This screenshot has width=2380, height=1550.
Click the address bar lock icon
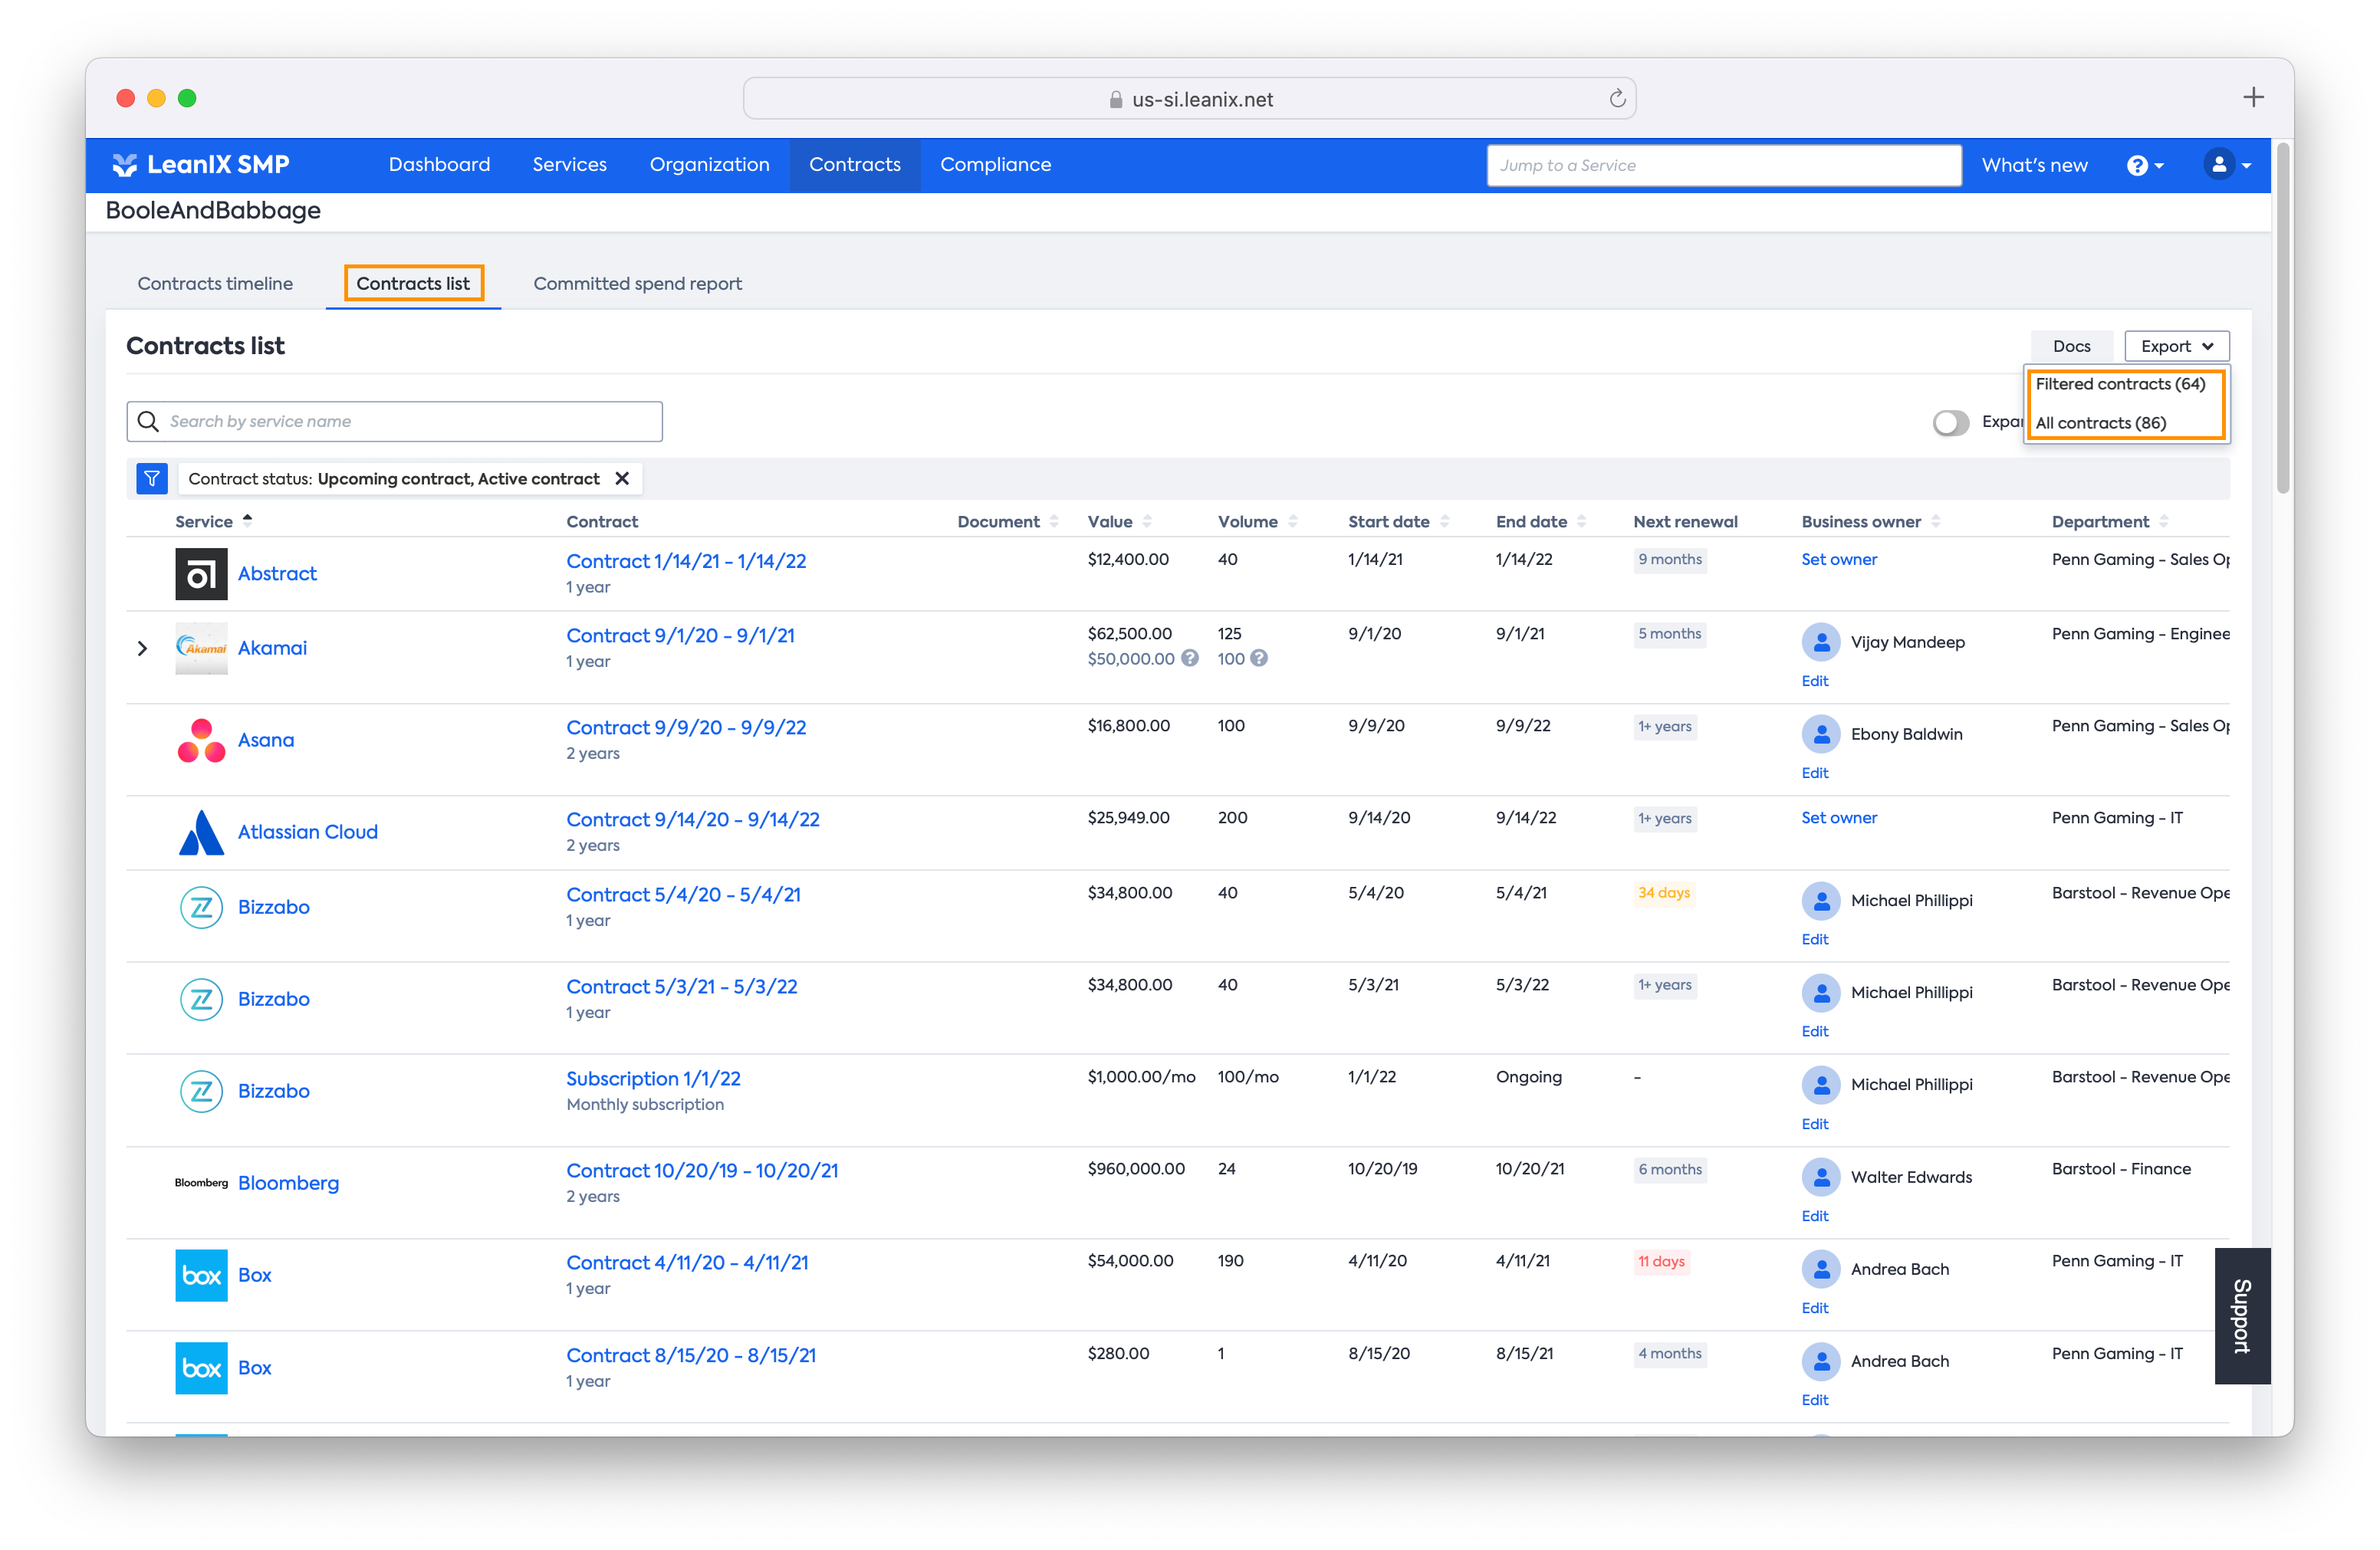point(1115,99)
